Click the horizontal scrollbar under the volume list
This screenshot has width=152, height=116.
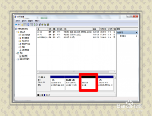pos(74,71)
